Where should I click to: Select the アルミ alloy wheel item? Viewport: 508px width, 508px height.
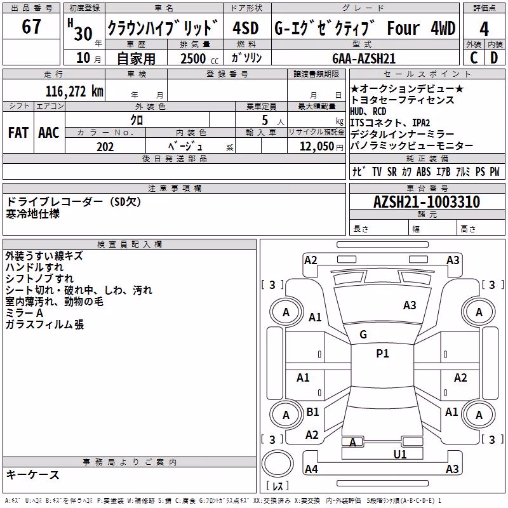463,171
